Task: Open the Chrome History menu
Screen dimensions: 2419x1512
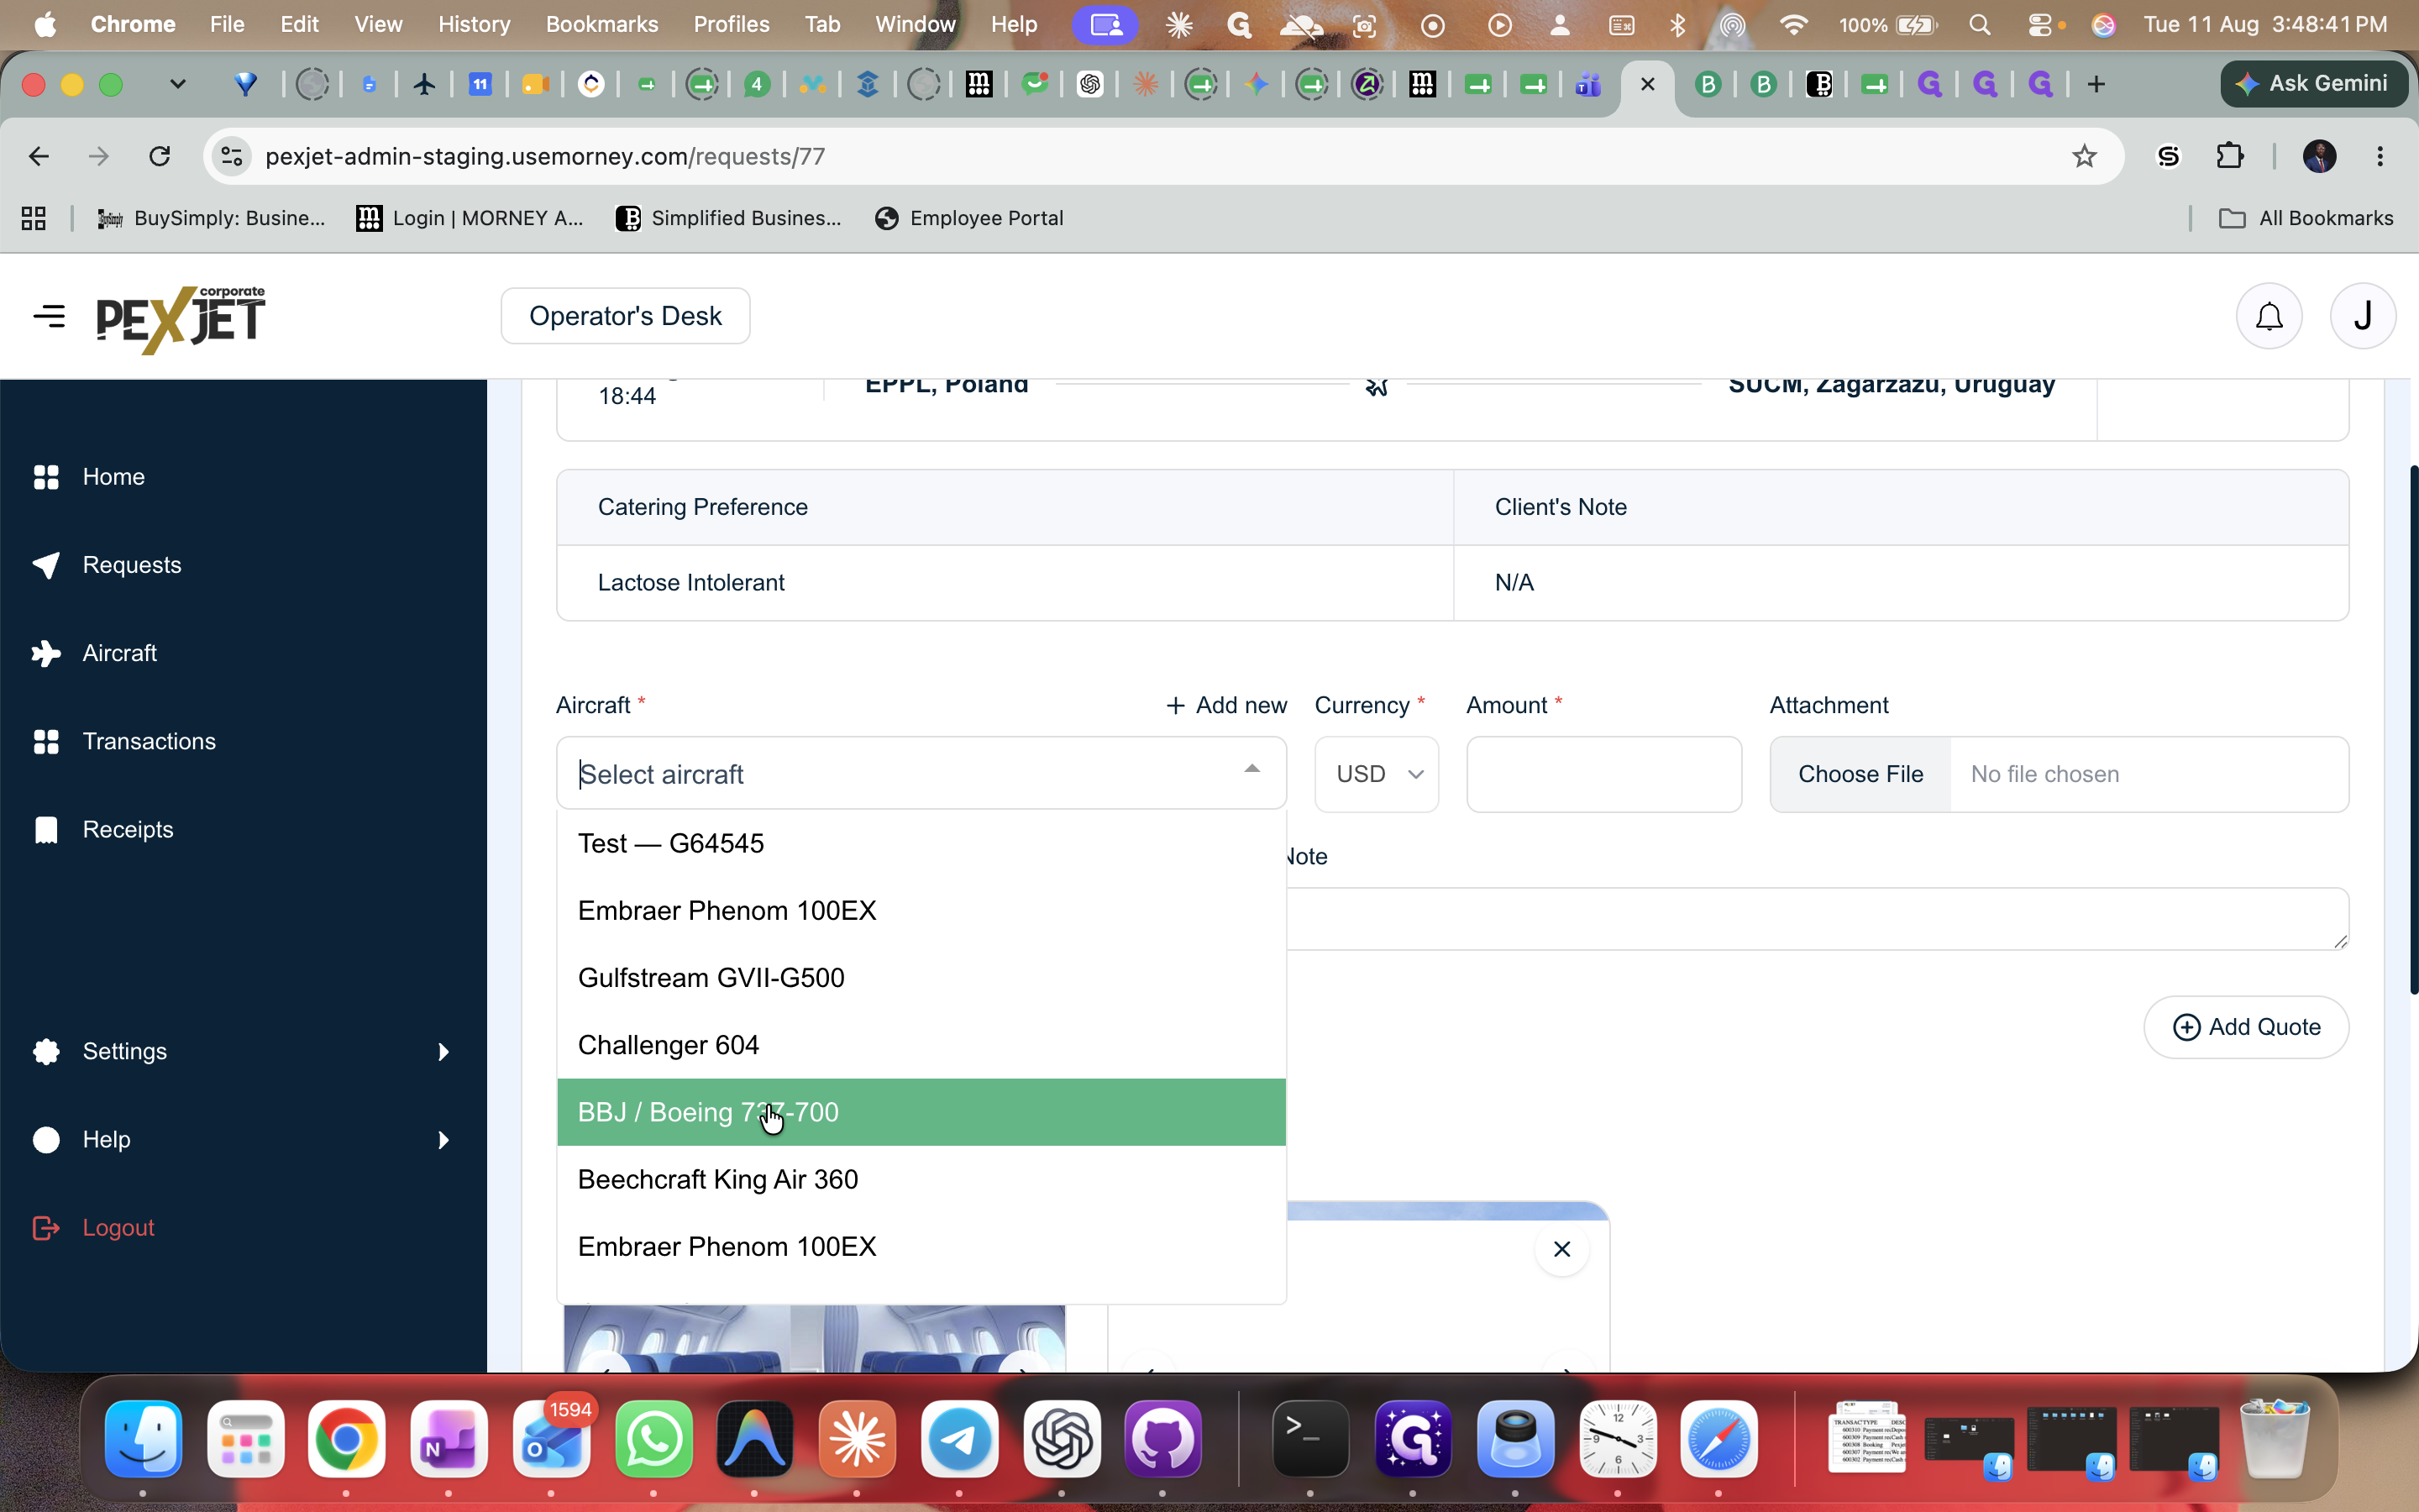Action: click(x=474, y=24)
